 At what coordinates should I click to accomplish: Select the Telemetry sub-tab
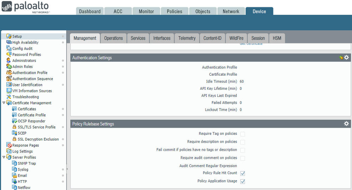[187, 38]
